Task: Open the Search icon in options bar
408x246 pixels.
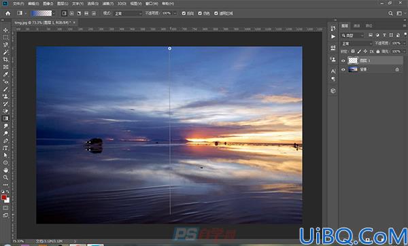Action: pos(390,14)
